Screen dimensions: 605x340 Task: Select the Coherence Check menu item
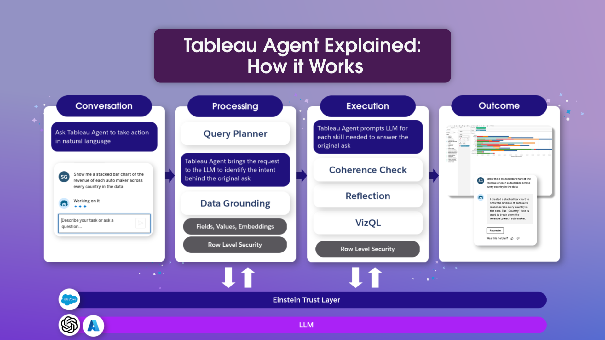click(368, 169)
